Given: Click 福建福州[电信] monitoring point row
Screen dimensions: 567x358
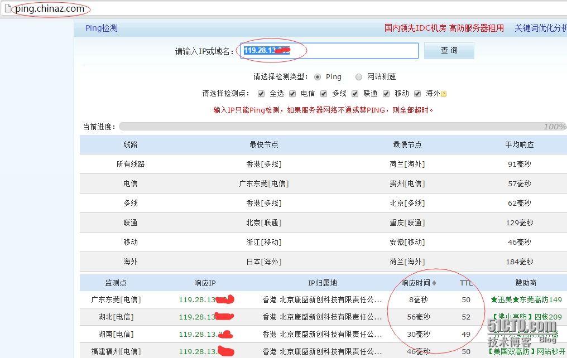Looking at the screenshot, I should point(116,351).
